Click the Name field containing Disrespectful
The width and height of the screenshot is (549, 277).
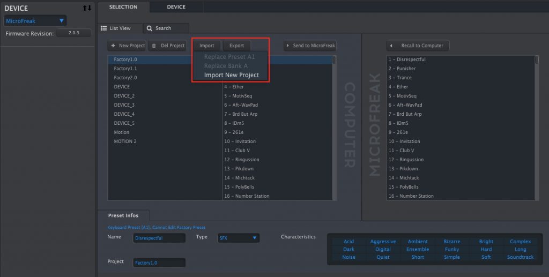point(160,238)
